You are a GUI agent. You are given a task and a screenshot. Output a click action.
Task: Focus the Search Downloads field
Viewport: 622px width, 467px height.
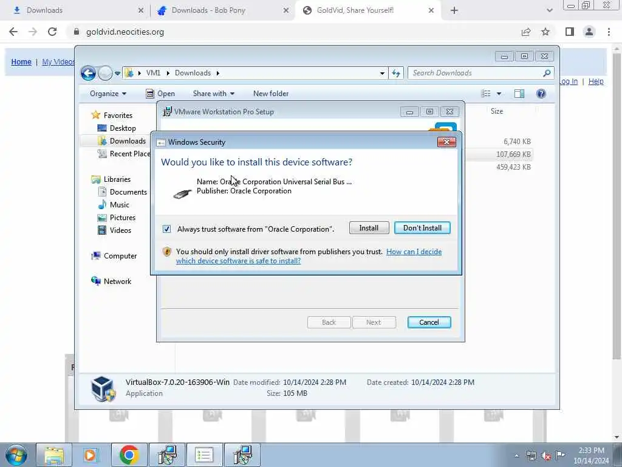click(x=475, y=73)
